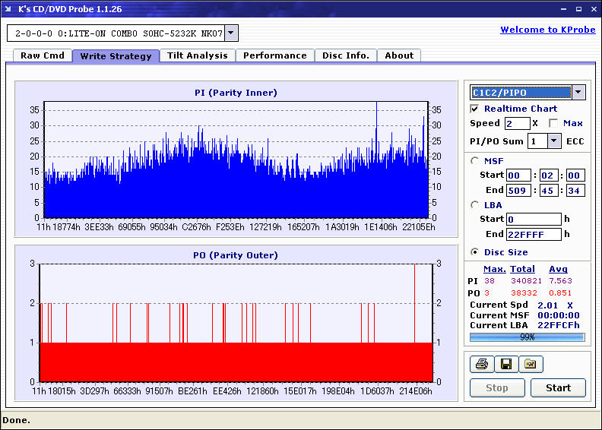Viewport: 602px width, 430px height.
Task: Expand the C1C2/PIPO test type dropdown
Action: coord(578,93)
